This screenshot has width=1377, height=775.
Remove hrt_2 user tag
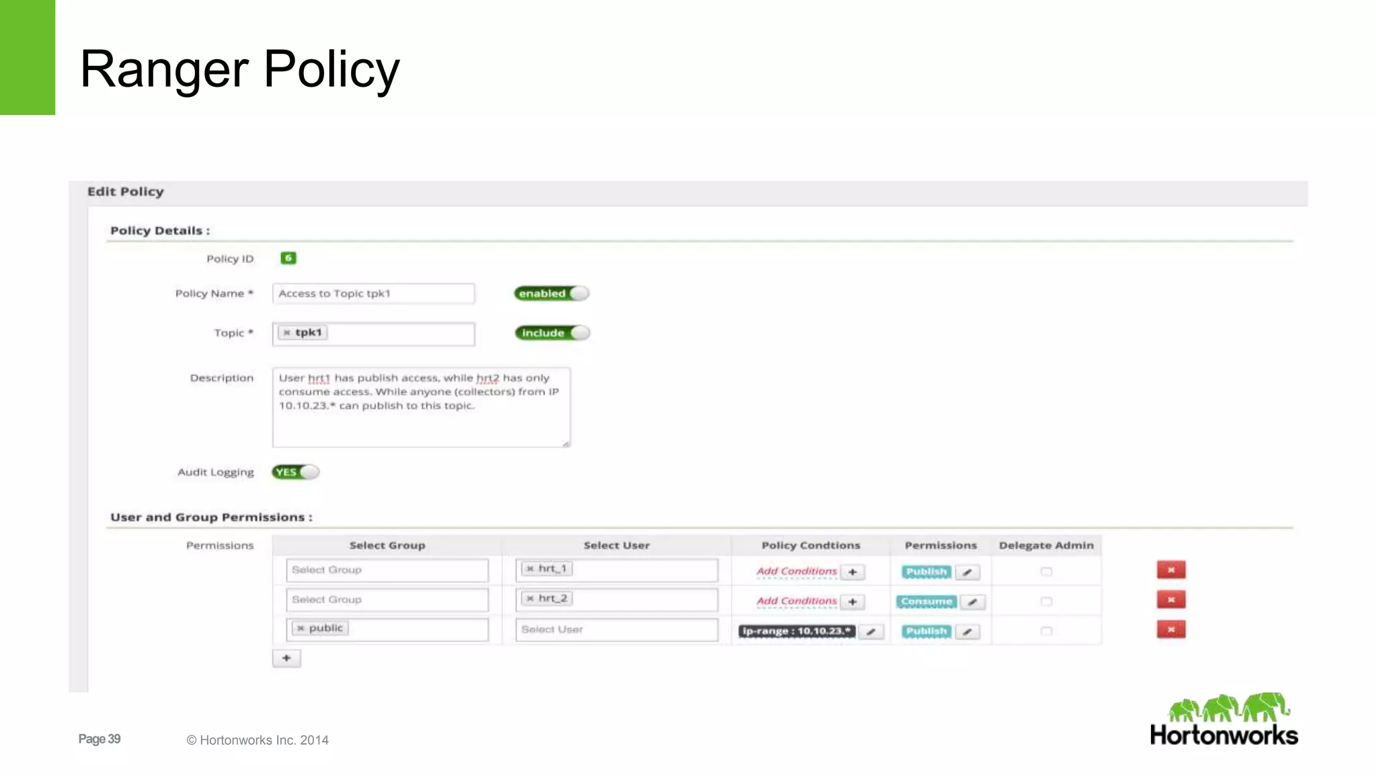(530, 599)
